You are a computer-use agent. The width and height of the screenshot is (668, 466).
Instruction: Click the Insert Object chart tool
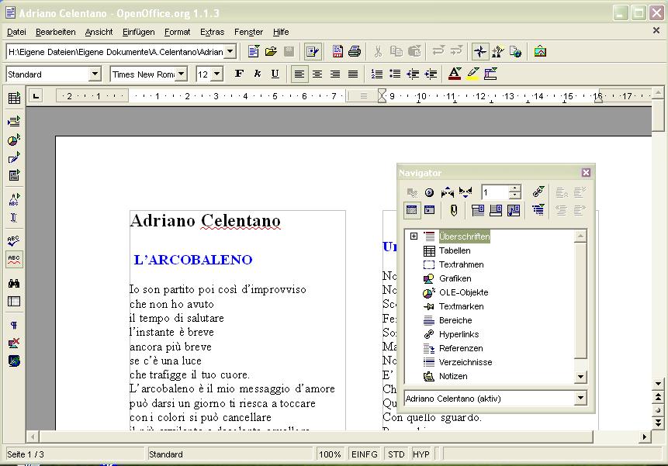tap(14, 140)
